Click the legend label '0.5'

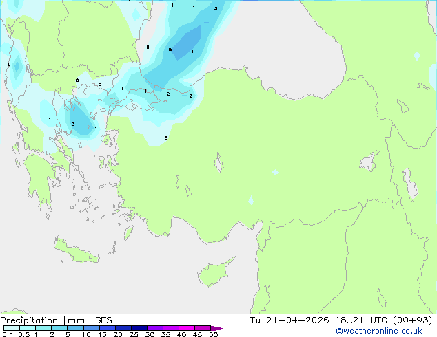(x=23, y=334)
